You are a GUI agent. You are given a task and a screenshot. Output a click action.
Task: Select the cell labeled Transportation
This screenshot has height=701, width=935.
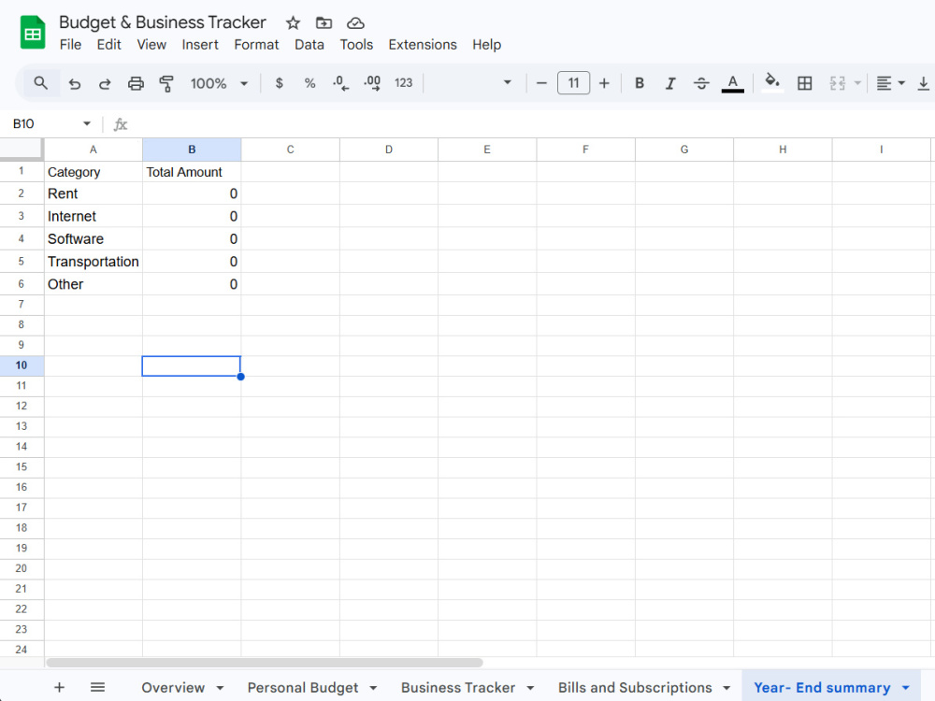coord(93,262)
